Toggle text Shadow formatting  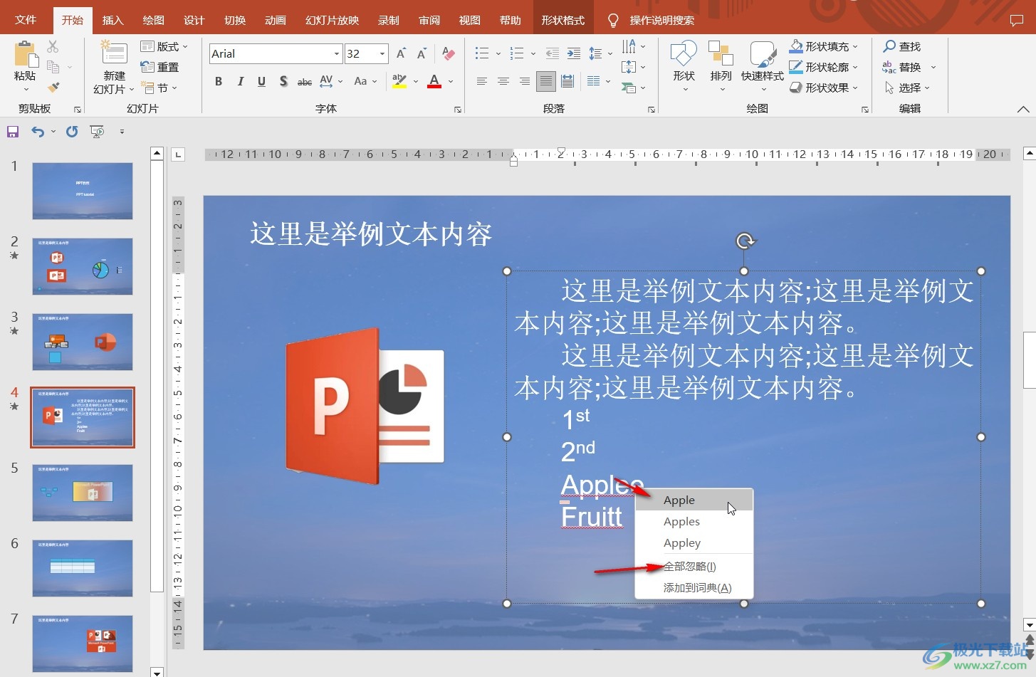(283, 81)
